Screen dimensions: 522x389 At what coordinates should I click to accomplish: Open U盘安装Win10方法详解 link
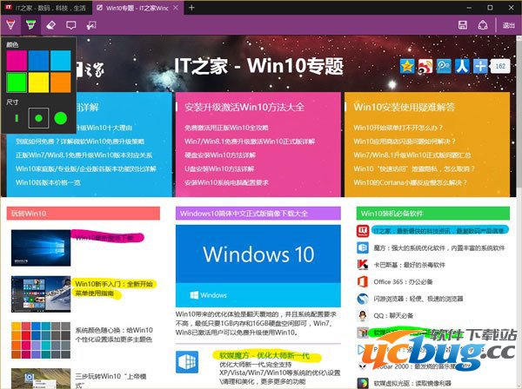tap(219, 168)
